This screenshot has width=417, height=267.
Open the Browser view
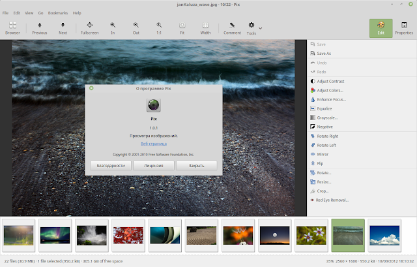[x=12, y=28]
